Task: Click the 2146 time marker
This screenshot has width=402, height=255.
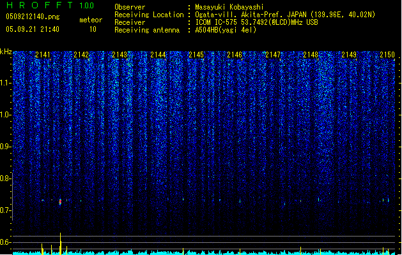Action: (235, 55)
